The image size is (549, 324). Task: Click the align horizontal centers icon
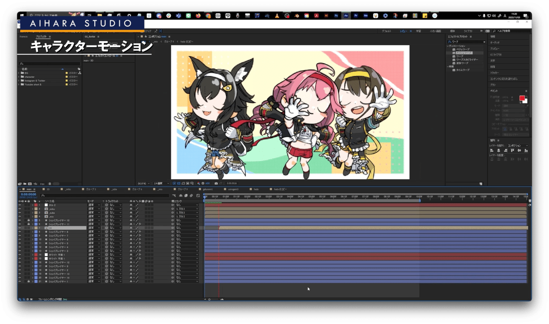(x=499, y=151)
